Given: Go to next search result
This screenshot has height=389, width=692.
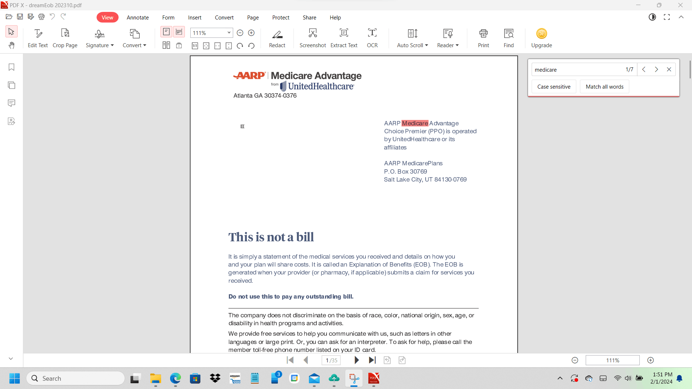Looking at the screenshot, I should pos(656,70).
